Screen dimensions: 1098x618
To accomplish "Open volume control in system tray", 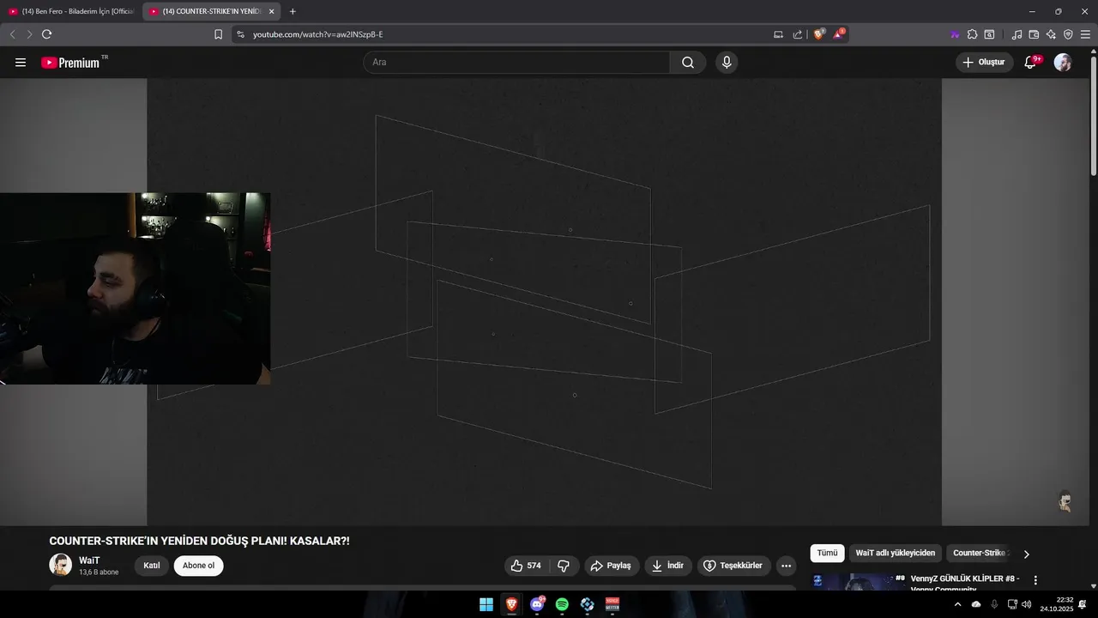I will (x=1026, y=604).
